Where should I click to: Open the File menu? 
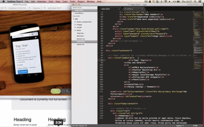[27, 1]
